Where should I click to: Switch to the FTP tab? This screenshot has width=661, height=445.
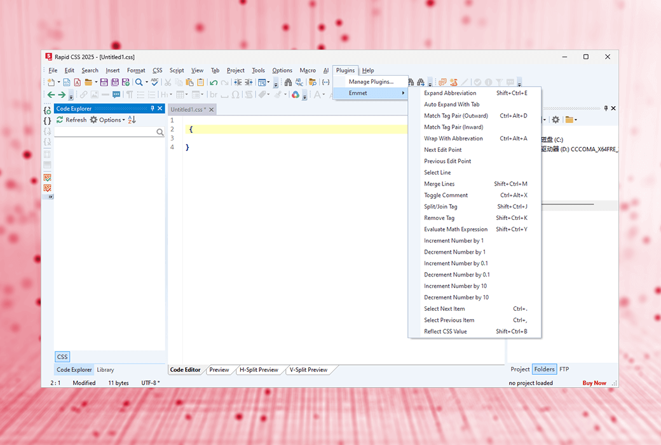pyautogui.click(x=564, y=369)
